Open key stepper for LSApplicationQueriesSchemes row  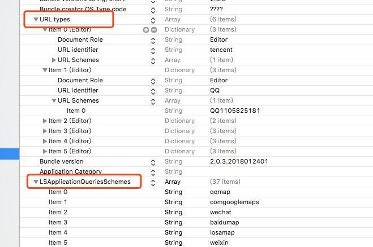(153, 183)
